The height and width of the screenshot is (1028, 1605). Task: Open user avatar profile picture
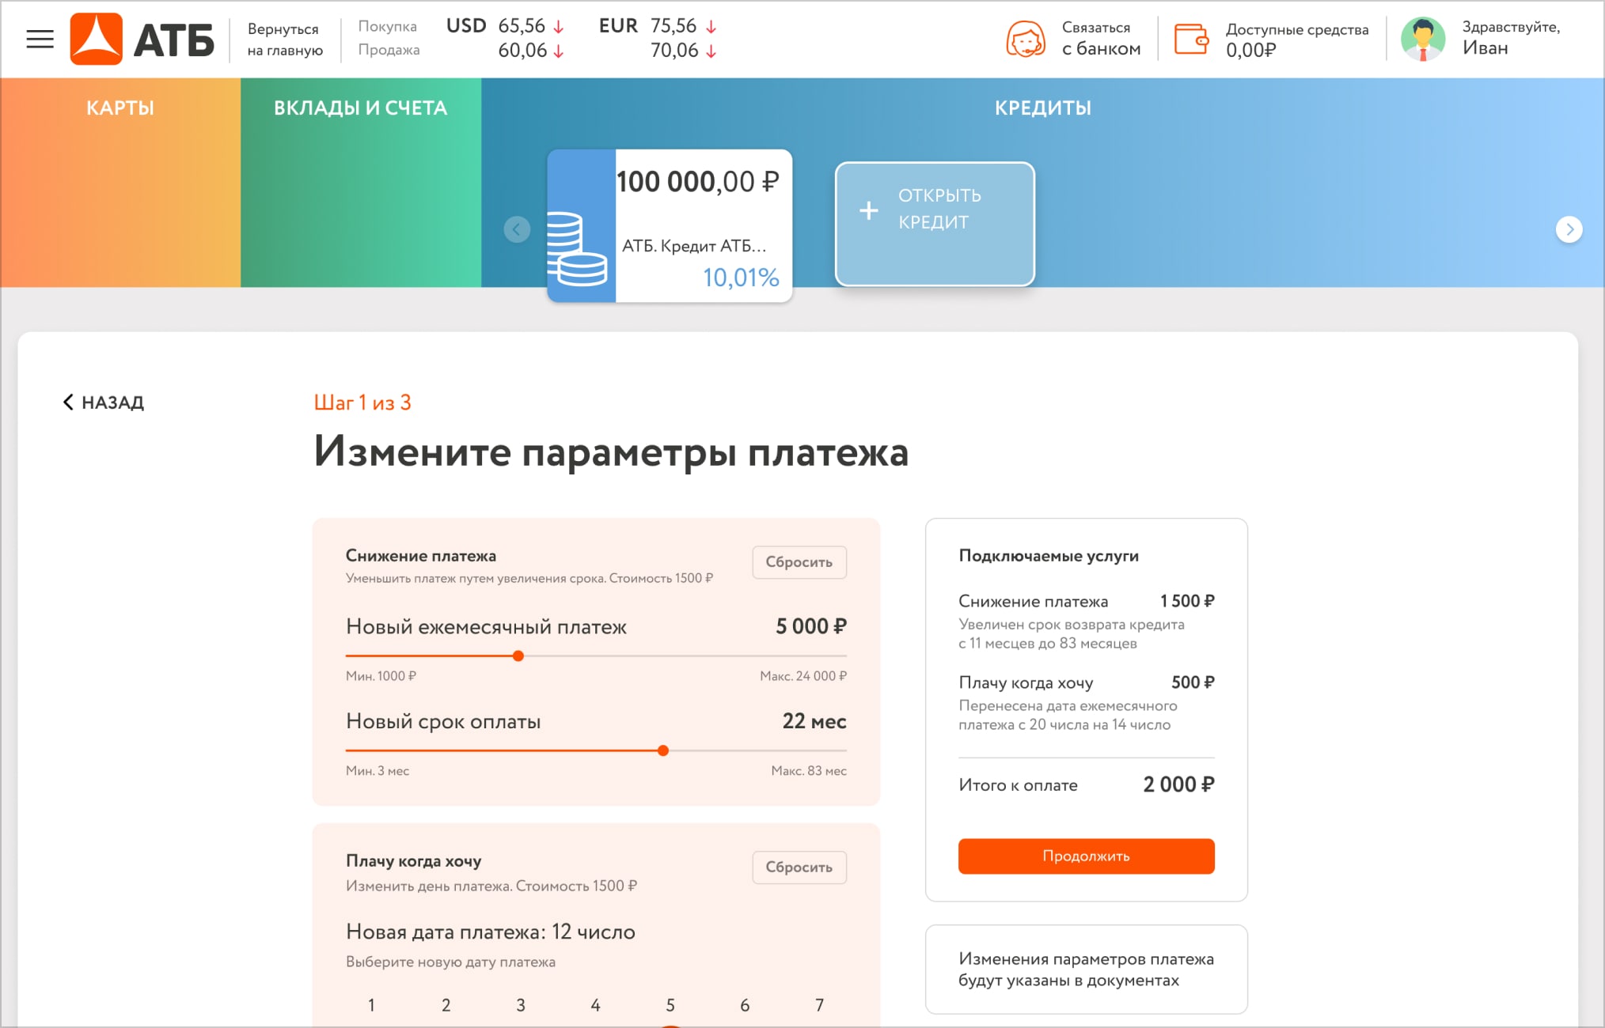point(1422,39)
